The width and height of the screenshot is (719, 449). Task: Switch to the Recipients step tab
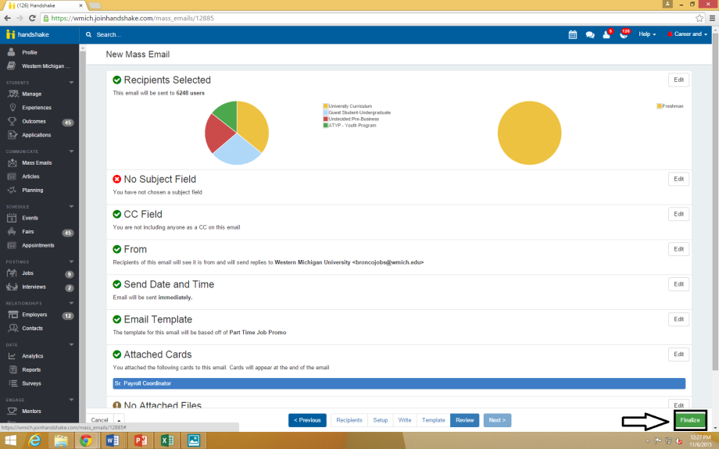click(x=349, y=420)
